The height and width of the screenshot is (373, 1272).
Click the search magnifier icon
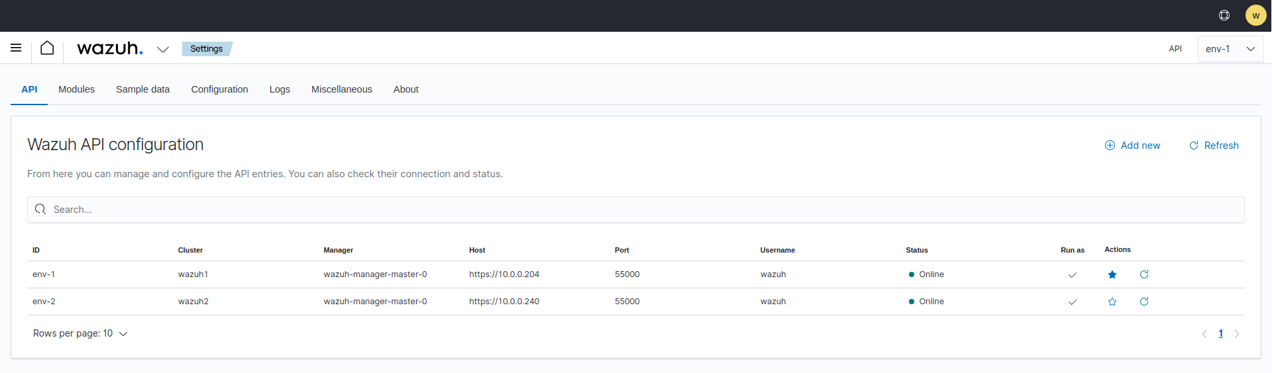pyautogui.click(x=40, y=209)
